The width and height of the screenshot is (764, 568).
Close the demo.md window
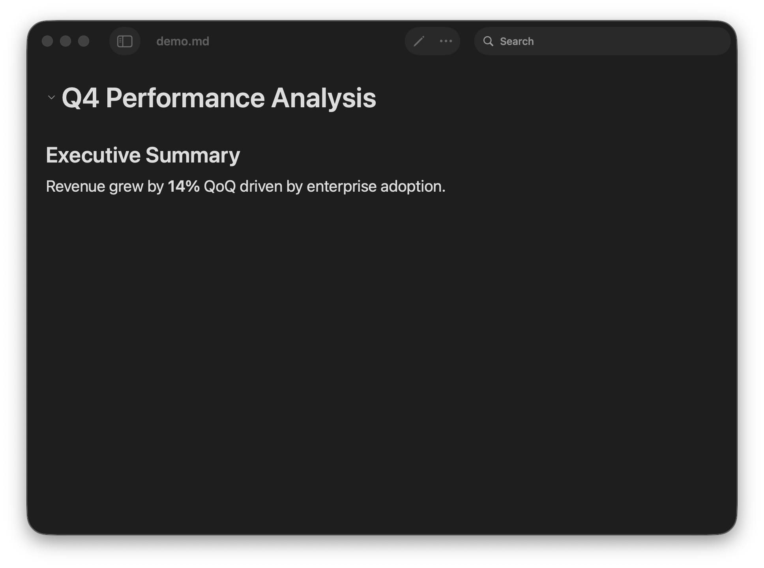point(47,41)
